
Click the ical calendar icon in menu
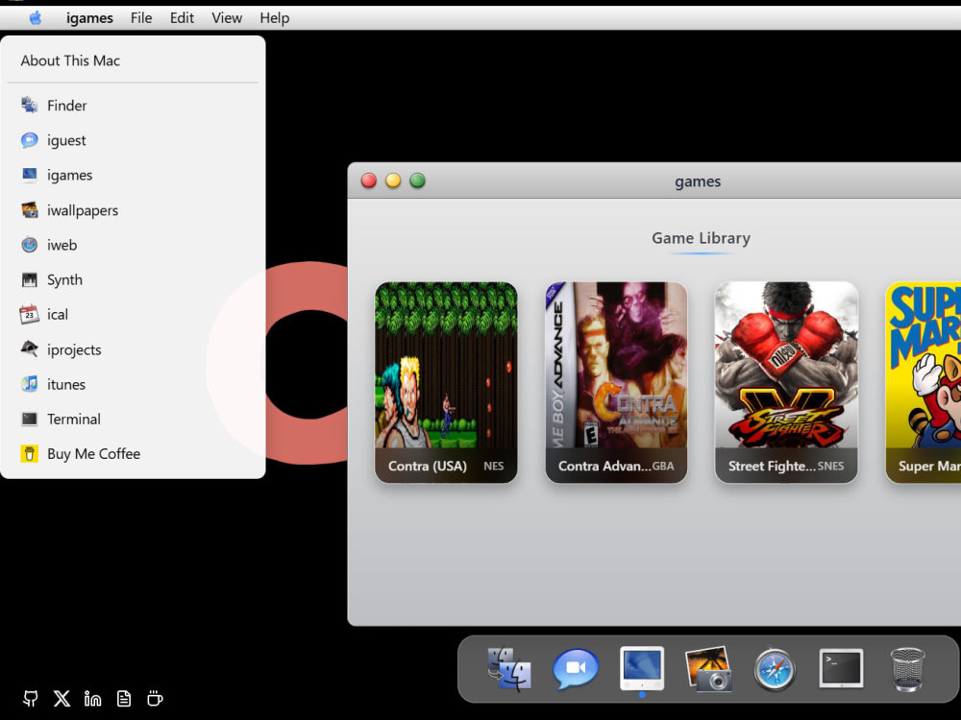[30, 315]
